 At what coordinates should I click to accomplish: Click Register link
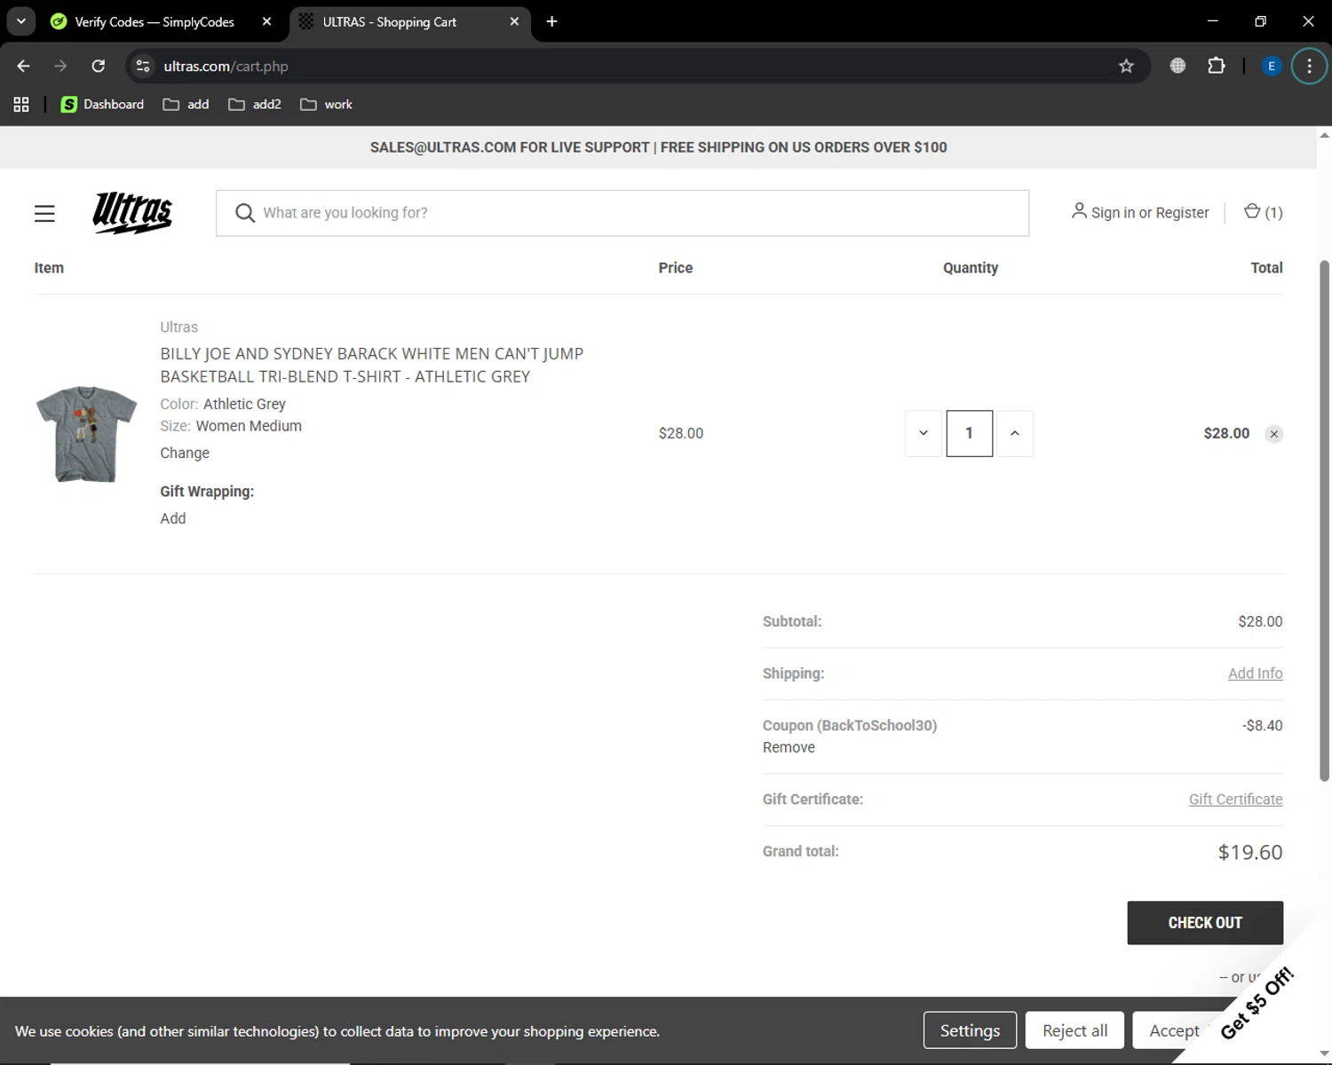1182,213
